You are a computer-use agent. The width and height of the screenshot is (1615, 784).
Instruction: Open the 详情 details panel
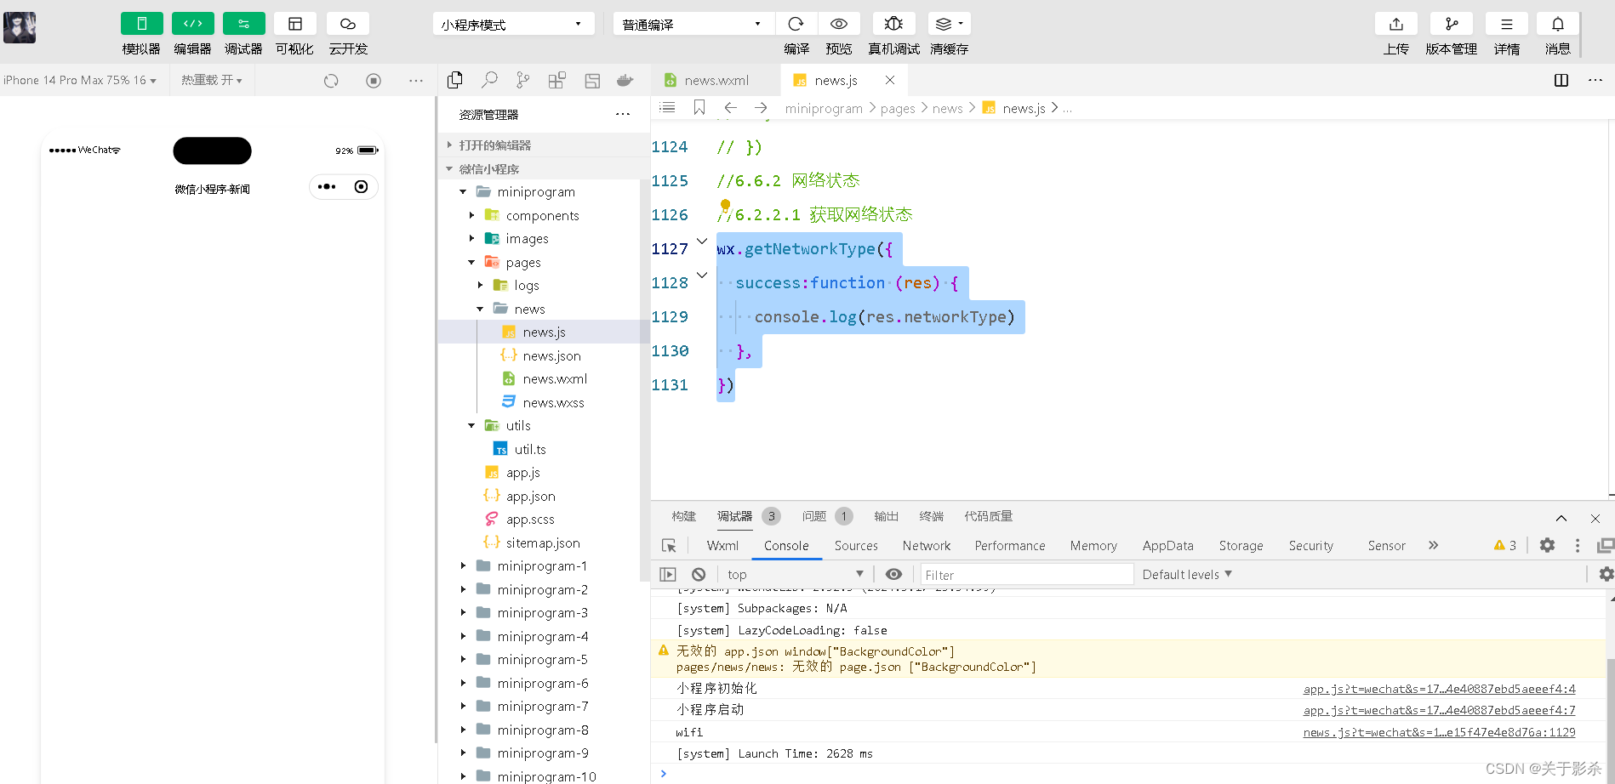coord(1506,24)
